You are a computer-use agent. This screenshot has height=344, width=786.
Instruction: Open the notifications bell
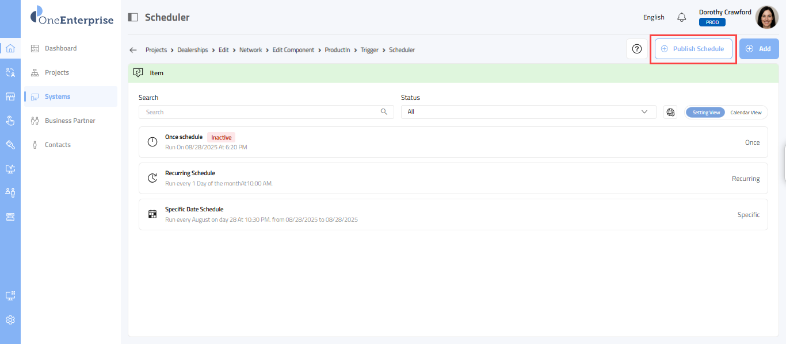coord(682,17)
